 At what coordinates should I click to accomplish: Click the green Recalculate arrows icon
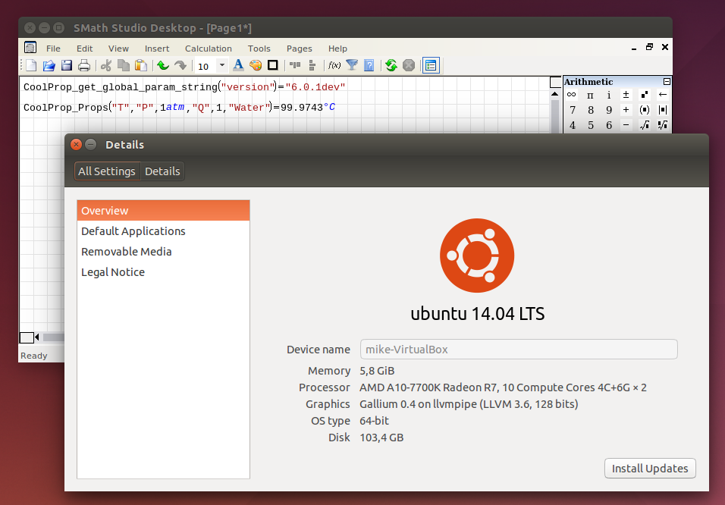point(391,66)
